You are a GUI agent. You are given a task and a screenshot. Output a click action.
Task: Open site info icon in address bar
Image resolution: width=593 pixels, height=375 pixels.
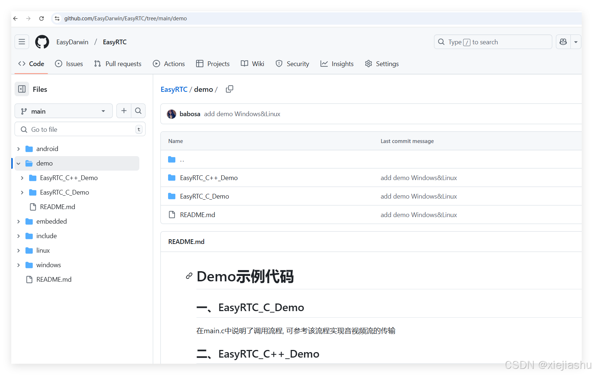(x=57, y=19)
